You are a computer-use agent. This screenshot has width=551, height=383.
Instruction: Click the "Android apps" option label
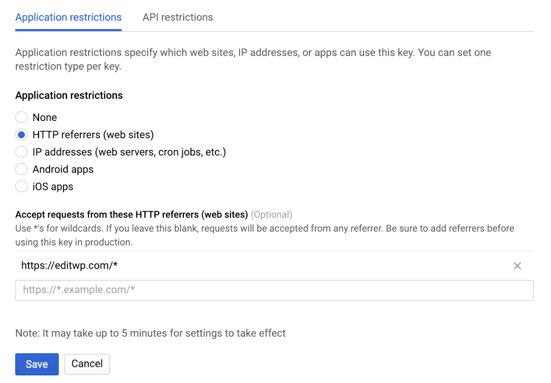pyautogui.click(x=63, y=169)
